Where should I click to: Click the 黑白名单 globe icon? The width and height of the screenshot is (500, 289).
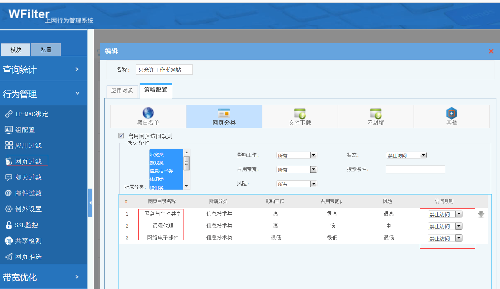[148, 113]
